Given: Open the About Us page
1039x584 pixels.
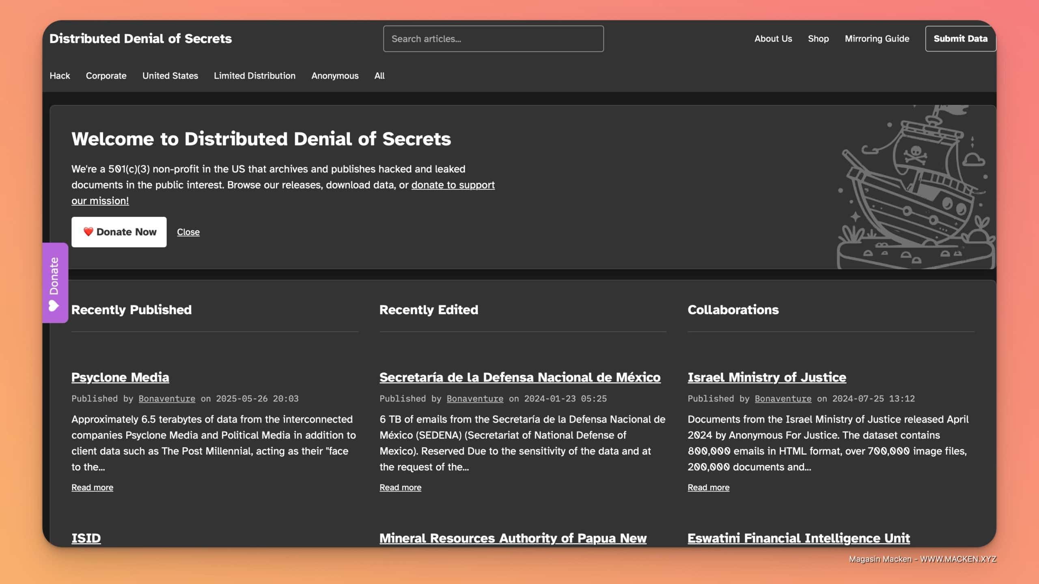Looking at the screenshot, I should click(x=773, y=39).
